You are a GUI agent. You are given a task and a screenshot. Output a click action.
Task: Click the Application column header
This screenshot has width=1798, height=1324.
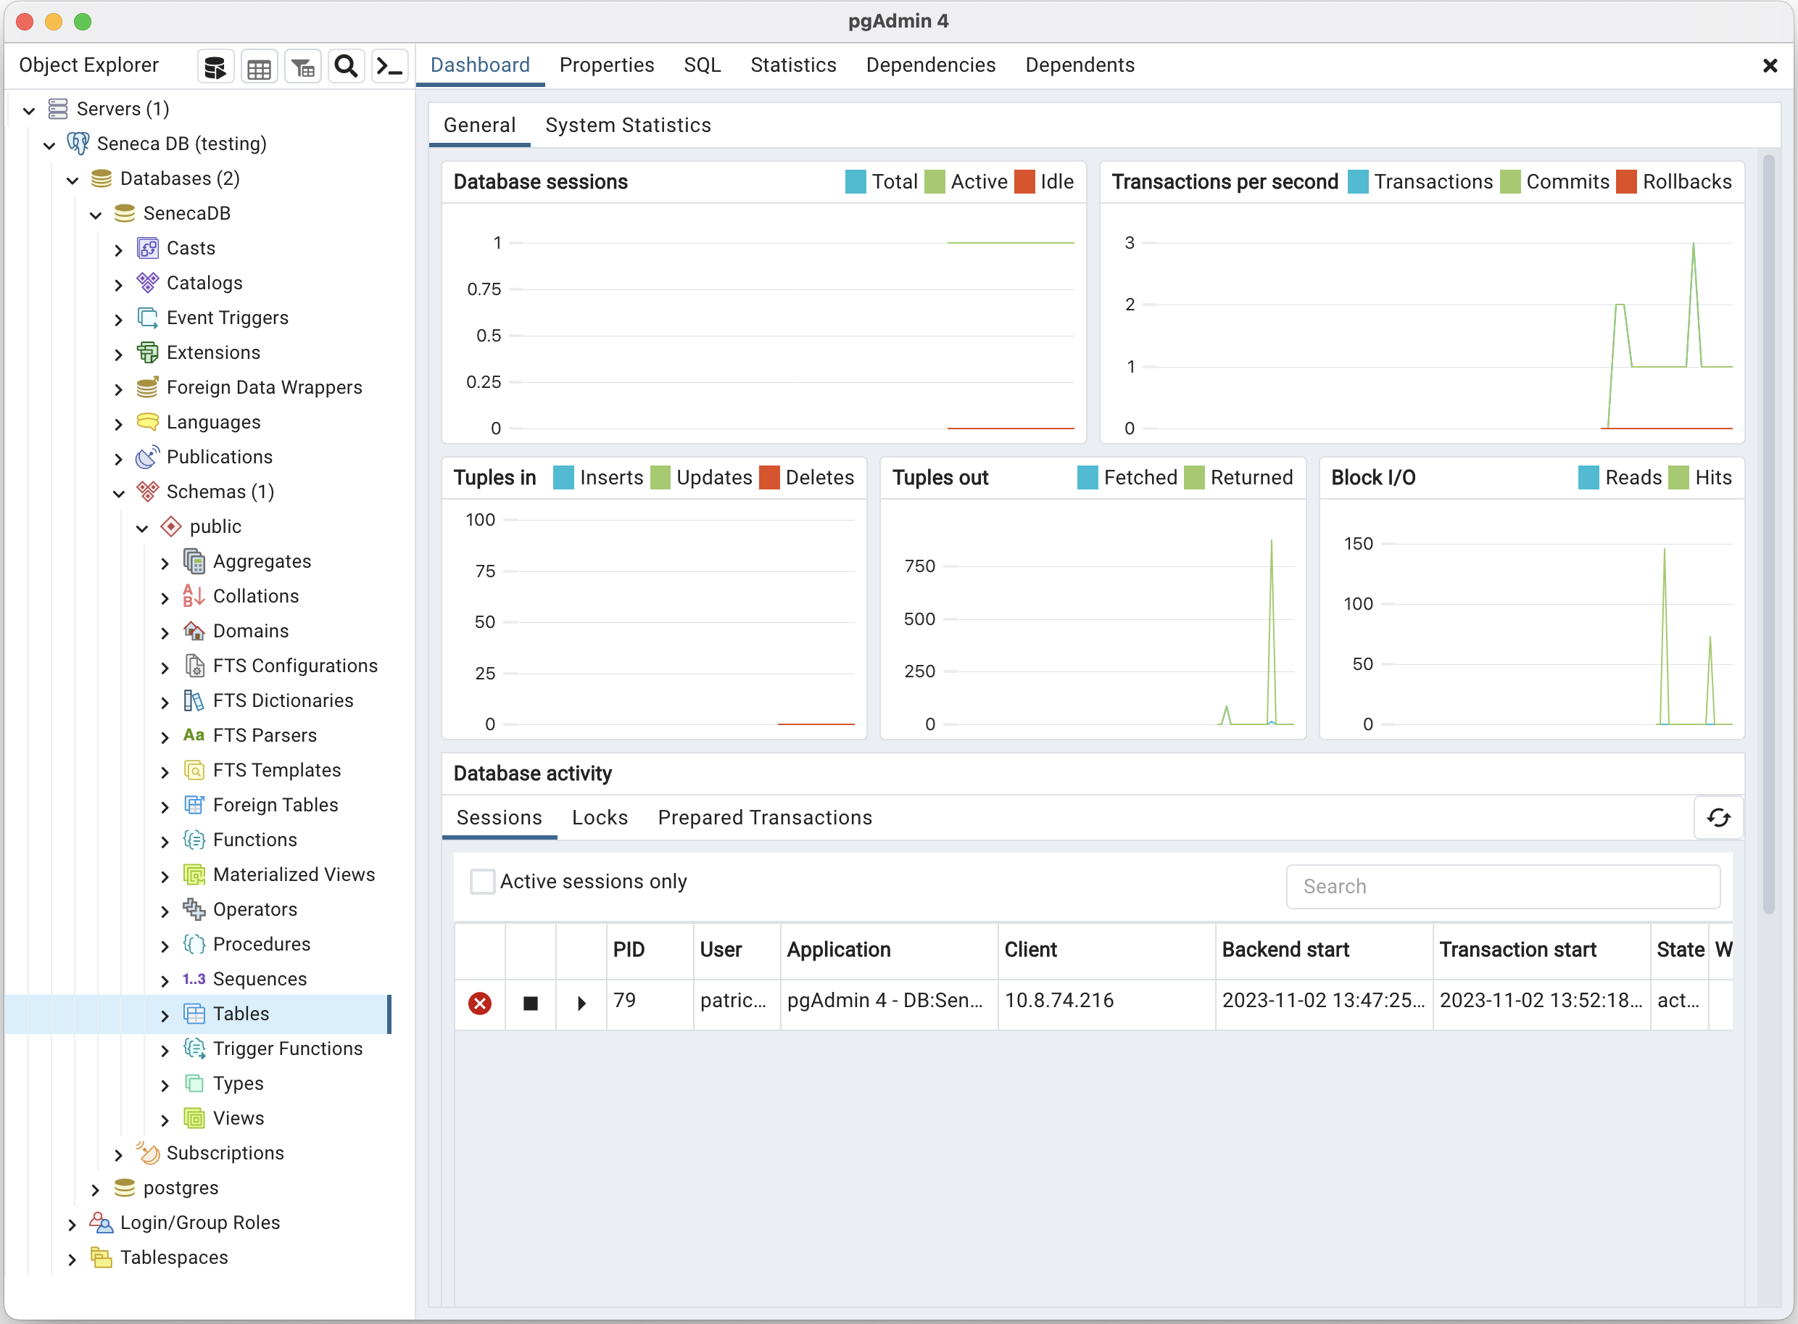(x=890, y=950)
